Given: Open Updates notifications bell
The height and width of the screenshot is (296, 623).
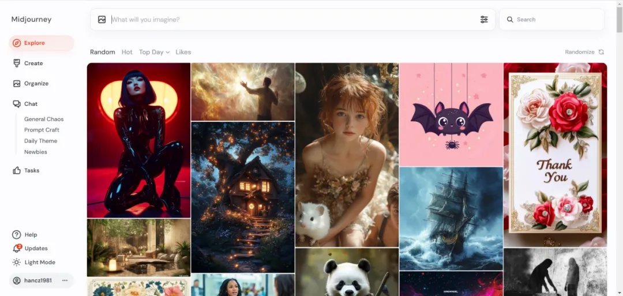Looking at the screenshot, I should coord(17,248).
